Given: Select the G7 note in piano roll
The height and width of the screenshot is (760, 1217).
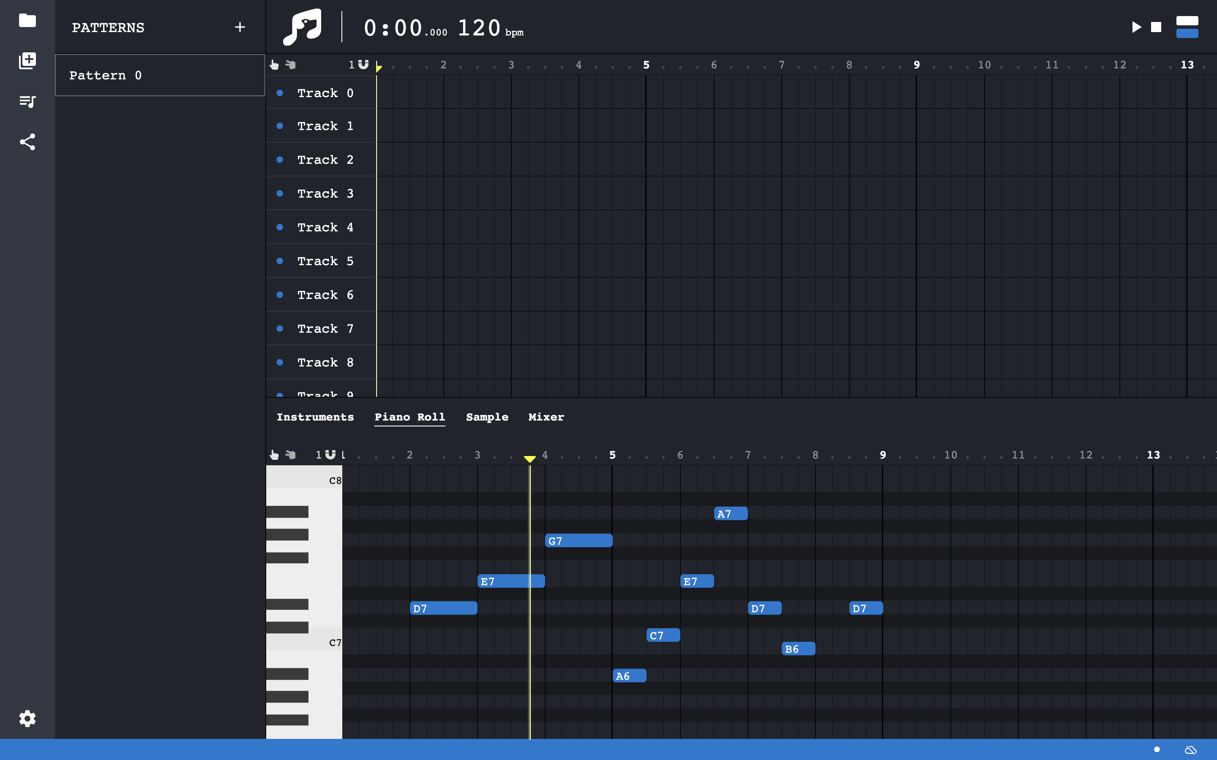Looking at the screenshot, I should coord(579,541).
